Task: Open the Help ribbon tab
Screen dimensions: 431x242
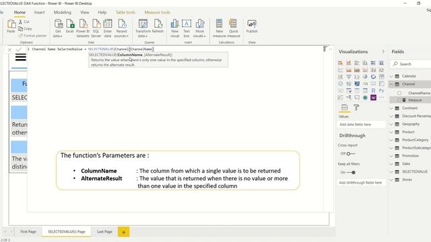Action: click(102, 12)
